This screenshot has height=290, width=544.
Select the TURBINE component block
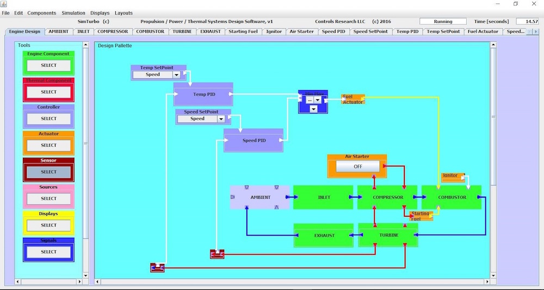[x=387, y=235]
